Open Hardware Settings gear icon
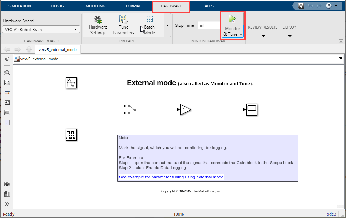The image size is (346, 218). tap(98, 20)
